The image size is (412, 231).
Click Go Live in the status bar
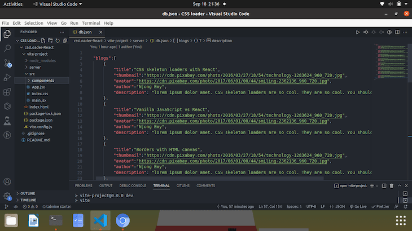[x=358, y=207]
